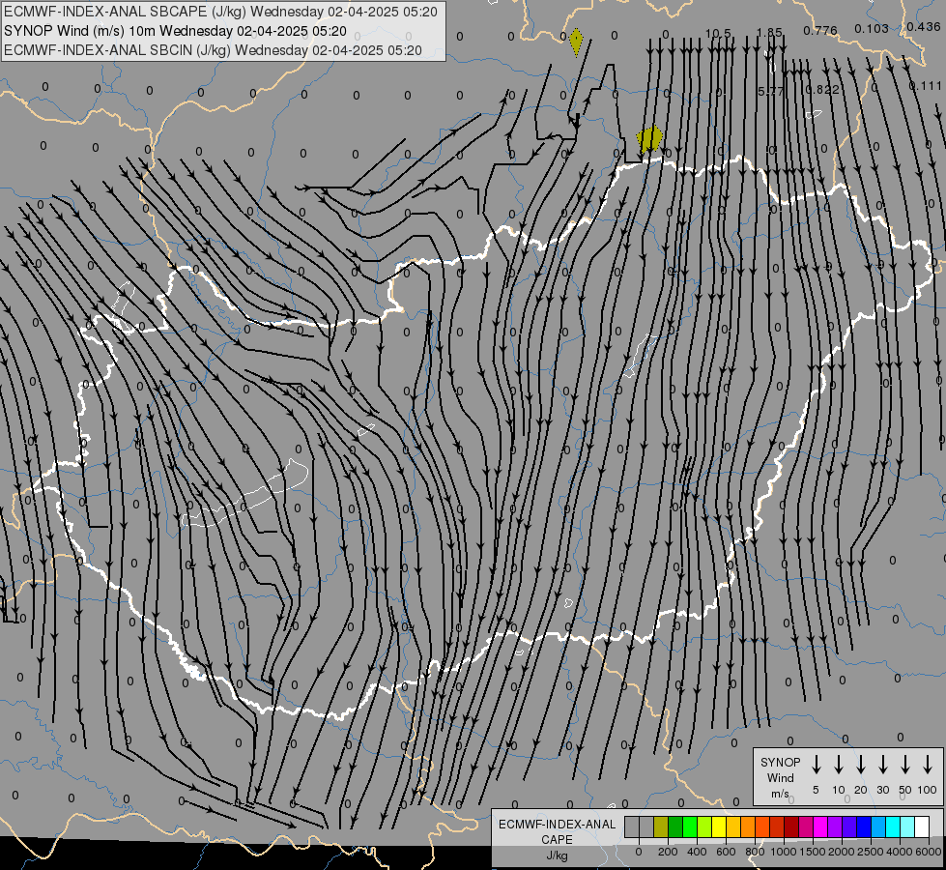Click the 1000 tick label in legend
Image resolution: width=946 pixels, height=870 pixels.
pyautogui.click(x=784, y=852)
